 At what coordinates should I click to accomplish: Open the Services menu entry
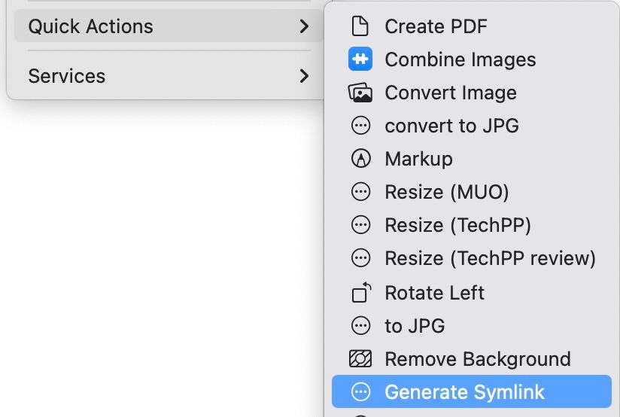[x=66, y=76]
